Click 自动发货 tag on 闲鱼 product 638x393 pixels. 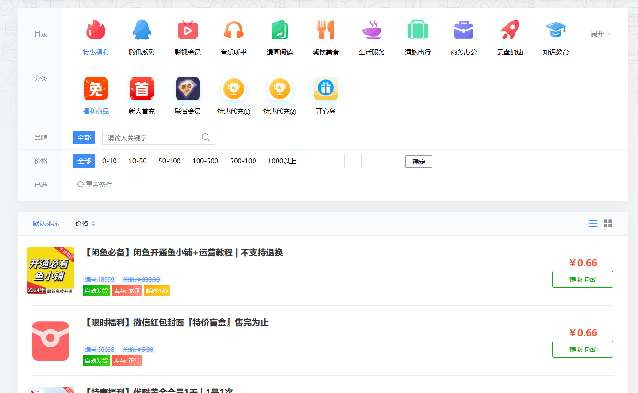click(96, 291)
